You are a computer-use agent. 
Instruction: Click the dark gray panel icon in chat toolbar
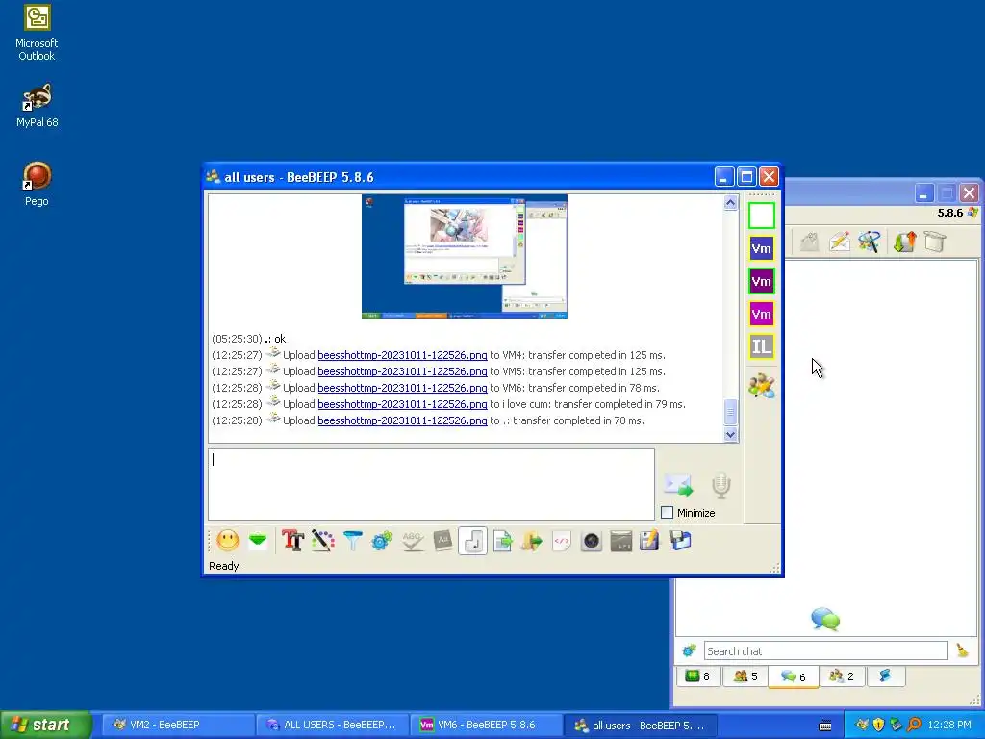620,541
